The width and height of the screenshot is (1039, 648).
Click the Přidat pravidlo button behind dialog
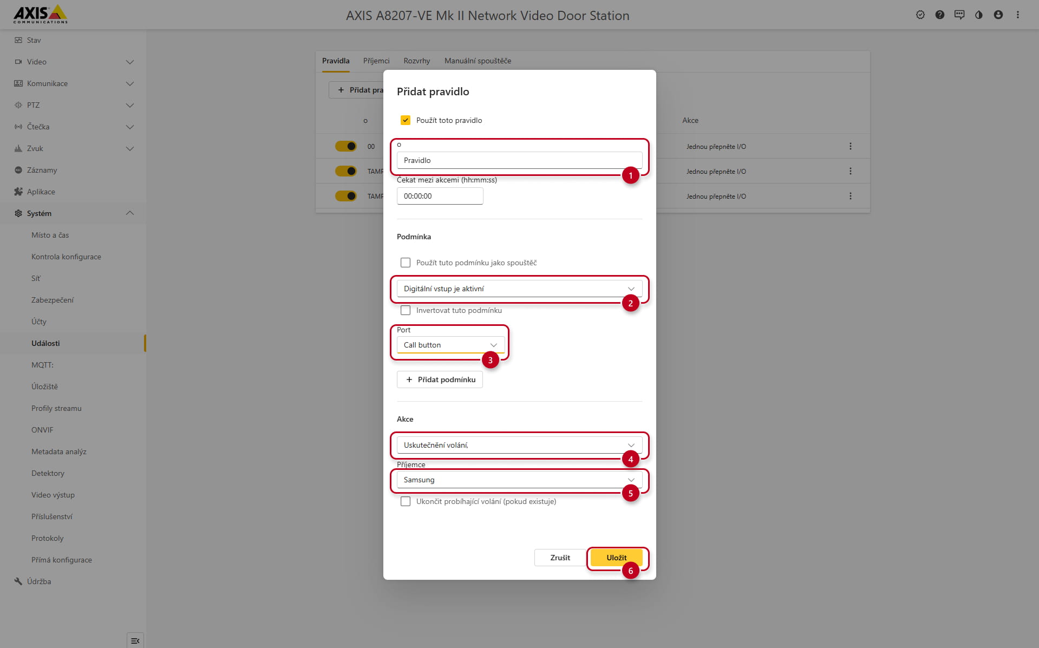click(356, 90)
